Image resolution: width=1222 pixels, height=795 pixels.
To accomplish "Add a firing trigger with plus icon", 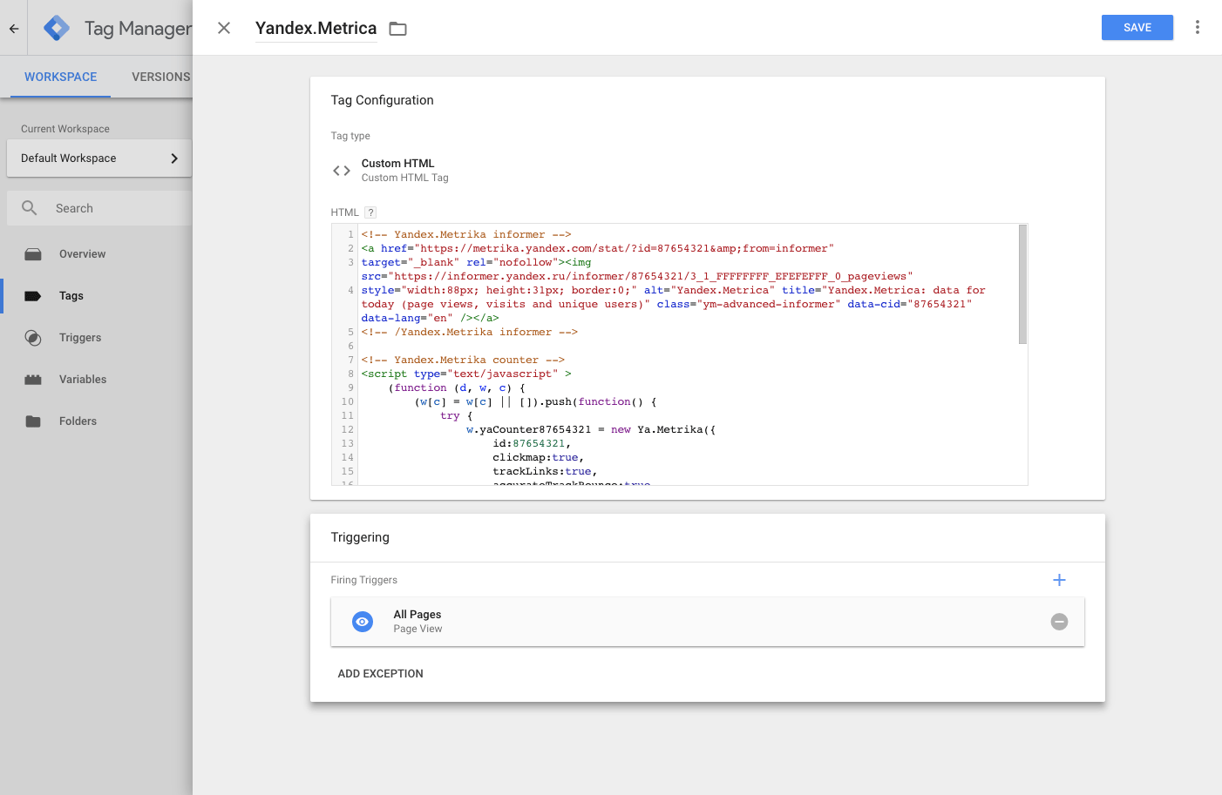I will (1059, 580).
